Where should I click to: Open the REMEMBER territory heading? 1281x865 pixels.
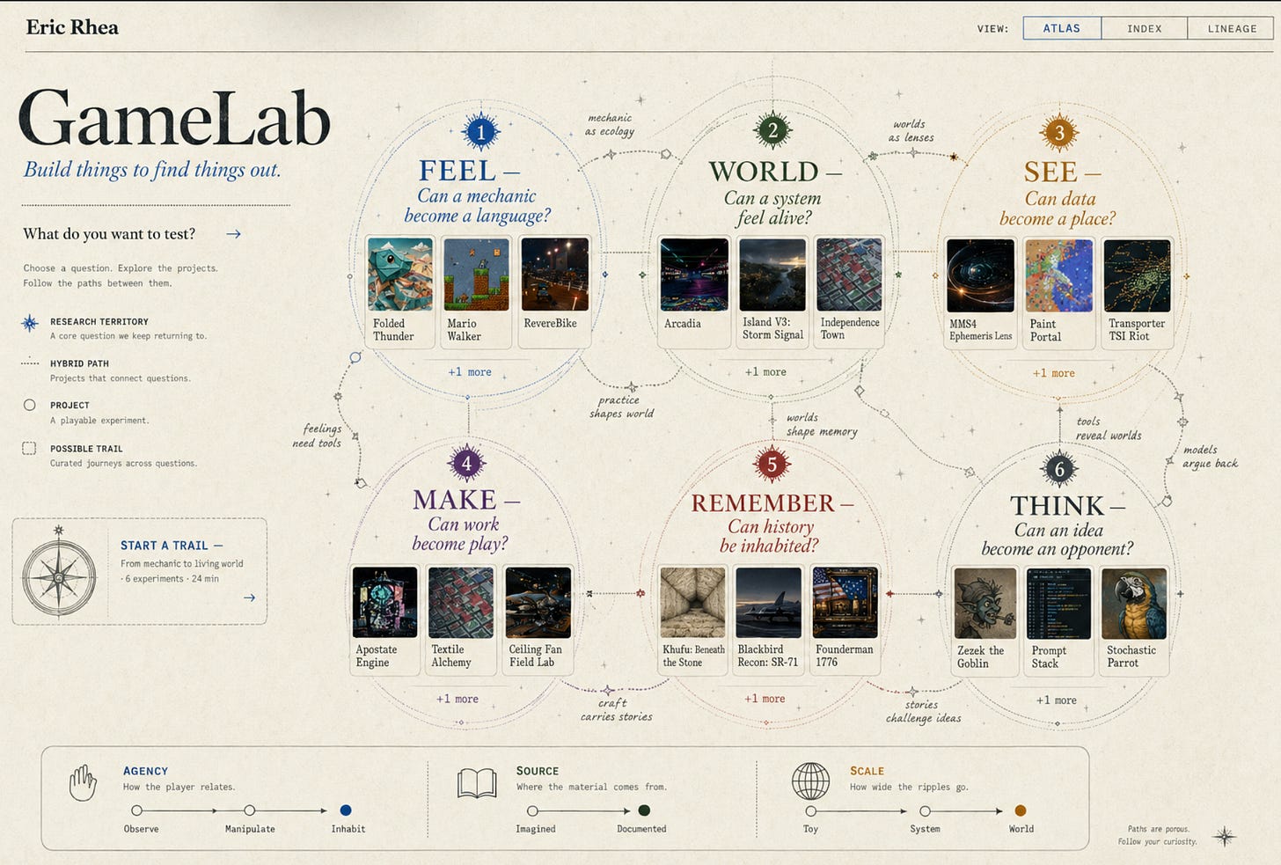coord(772,503)
